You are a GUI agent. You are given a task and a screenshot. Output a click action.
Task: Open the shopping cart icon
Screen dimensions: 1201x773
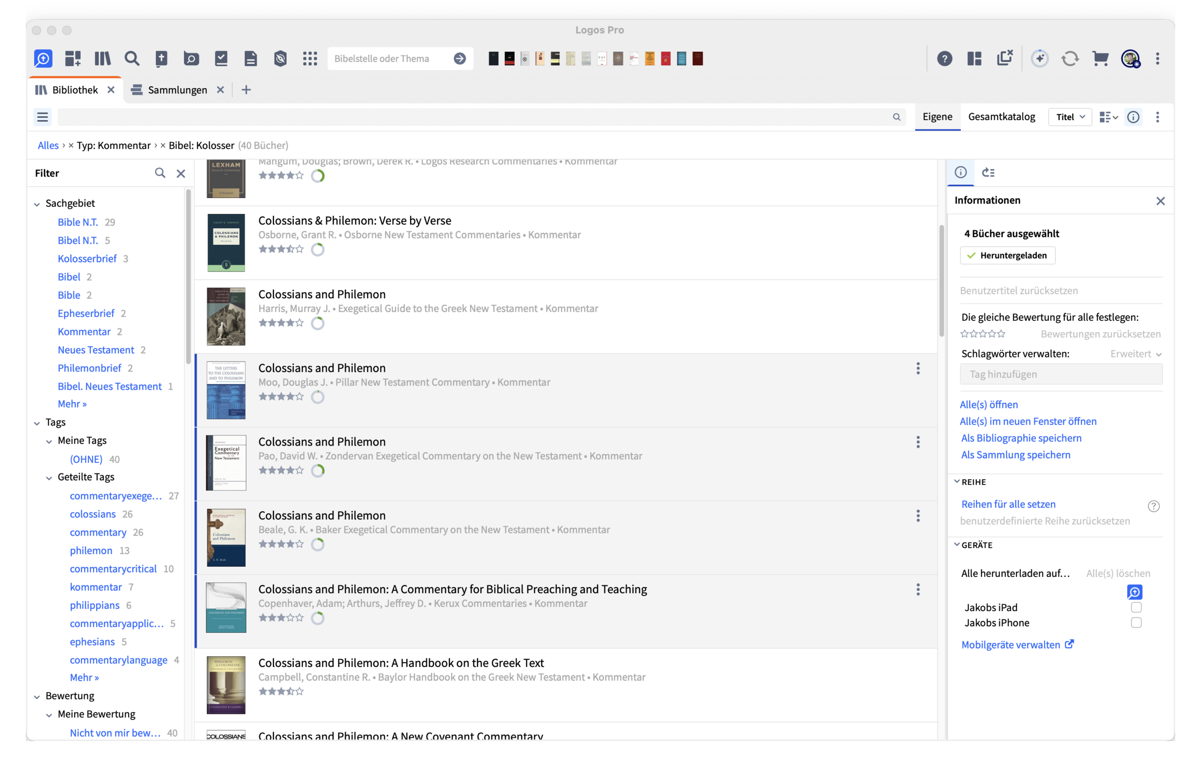pos(1100,59)
